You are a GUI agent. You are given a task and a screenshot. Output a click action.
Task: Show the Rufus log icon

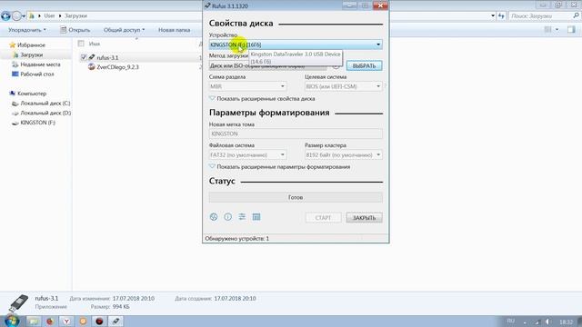(x=256, y=217)
